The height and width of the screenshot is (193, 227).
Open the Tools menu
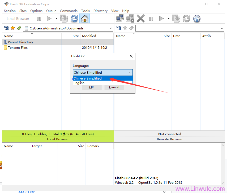(85, 11)
